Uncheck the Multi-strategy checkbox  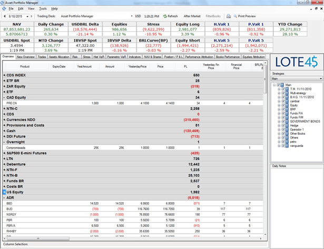[x=283, y=93]
